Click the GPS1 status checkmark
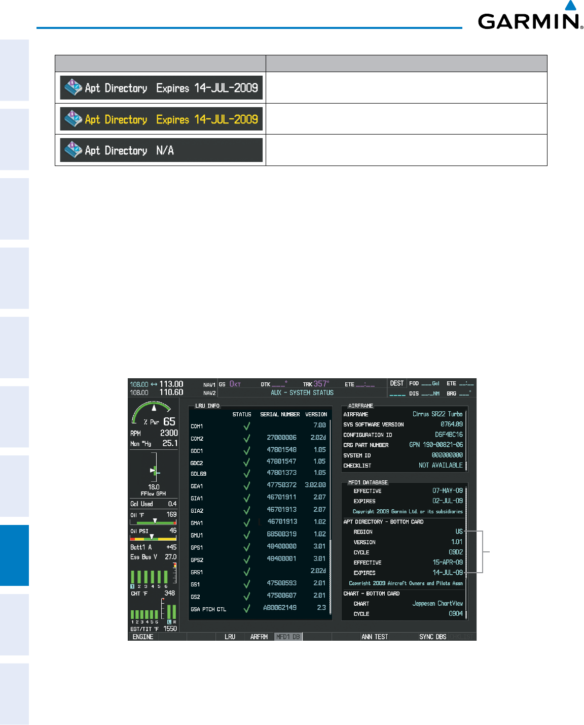584x725 pixels. coord(246,547)
